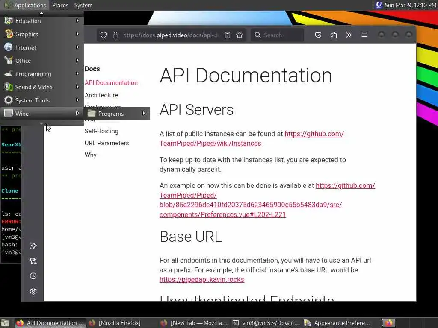The image size is (438, 328).
Task: Click the Programs folder icon
Action: click(92, 113)
